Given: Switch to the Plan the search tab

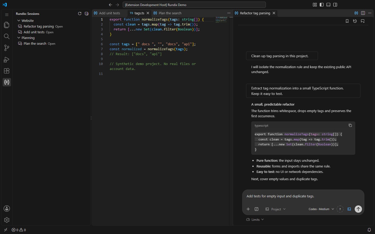Looking at the screenshot, I should (x=167, y=13).
